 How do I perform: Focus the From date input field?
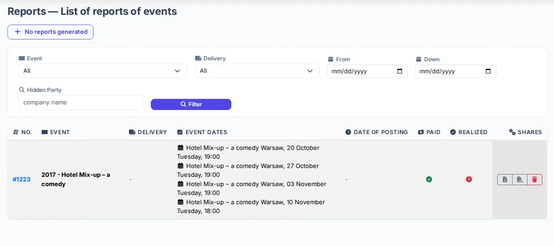(367, 71)
